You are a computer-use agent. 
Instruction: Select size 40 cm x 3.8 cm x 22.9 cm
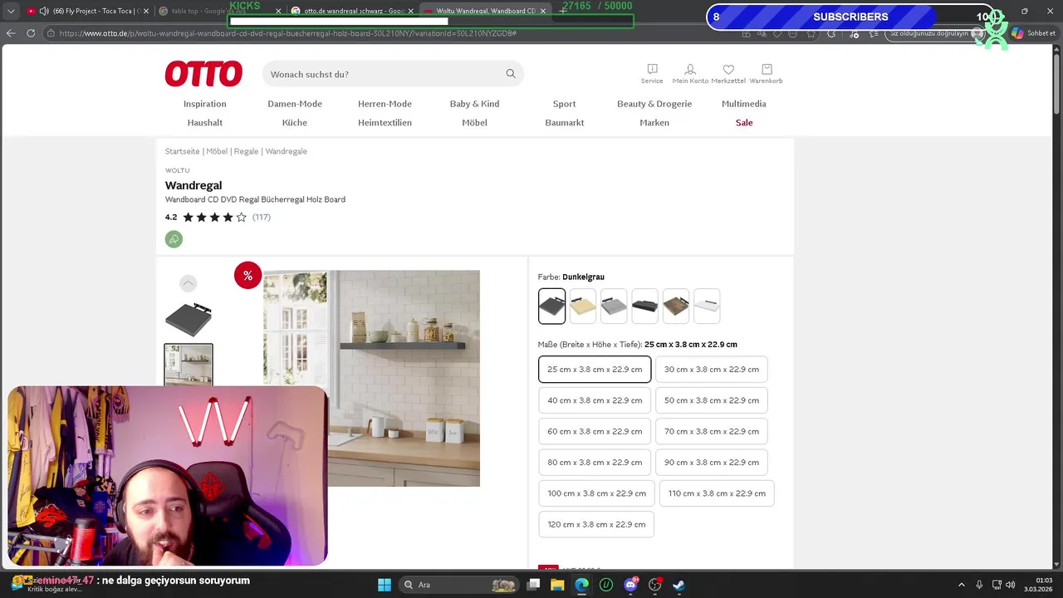coord(595,400)
